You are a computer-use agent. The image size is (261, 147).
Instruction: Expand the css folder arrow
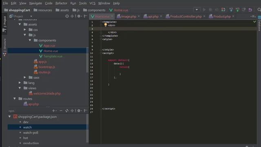25,30
